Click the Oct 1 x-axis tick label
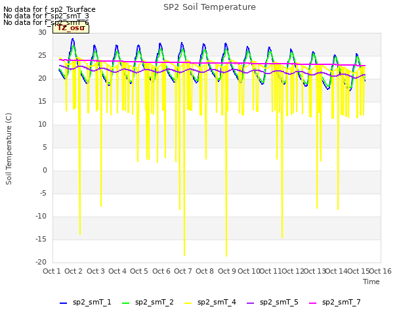This screenshot has width=420, height=315. pos(52,271)
